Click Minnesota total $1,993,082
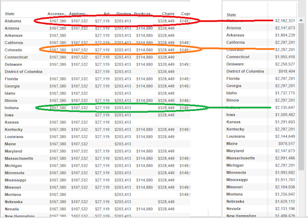Screen dimensions: 308x218 tap(285, 173)
